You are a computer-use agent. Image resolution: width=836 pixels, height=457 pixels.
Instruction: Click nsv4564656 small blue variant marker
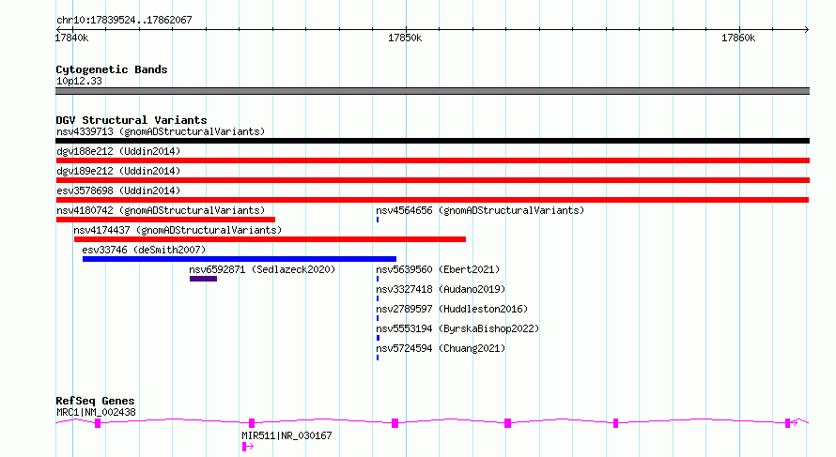(378, 220)
